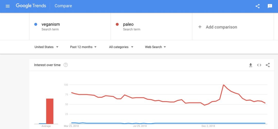
Task: Click the plus icon to add comparison
Action: (200, 27)
